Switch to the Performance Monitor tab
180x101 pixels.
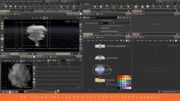[x=106, y=11]
